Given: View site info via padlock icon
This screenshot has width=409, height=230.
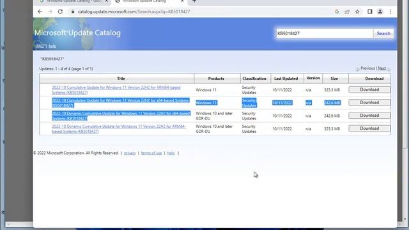Looking at the screenshot, I should [73, 11].
